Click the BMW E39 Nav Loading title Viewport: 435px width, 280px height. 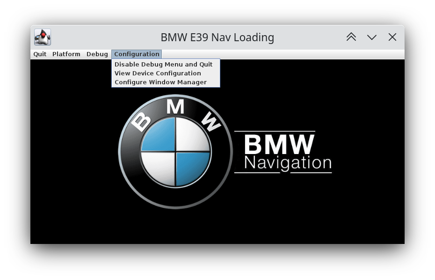(217, 37)
